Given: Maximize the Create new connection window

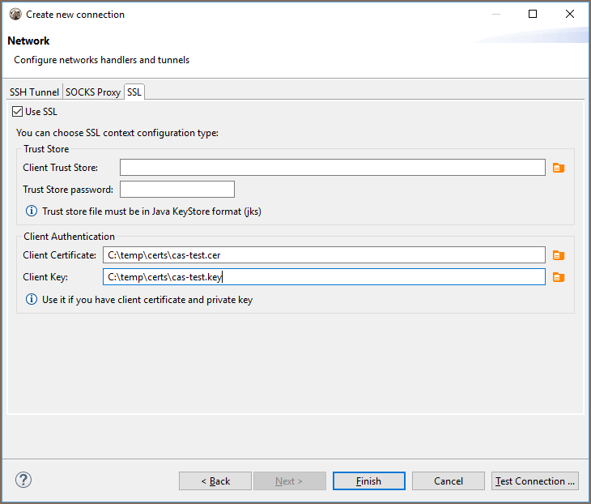Looking at the screenshot, I should [532, 15].
